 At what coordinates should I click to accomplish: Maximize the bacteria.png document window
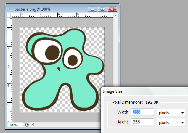pyautogui.click(x=102, y=9)
